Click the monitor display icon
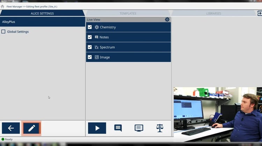The image size is (262, 146). coord(139,128)
